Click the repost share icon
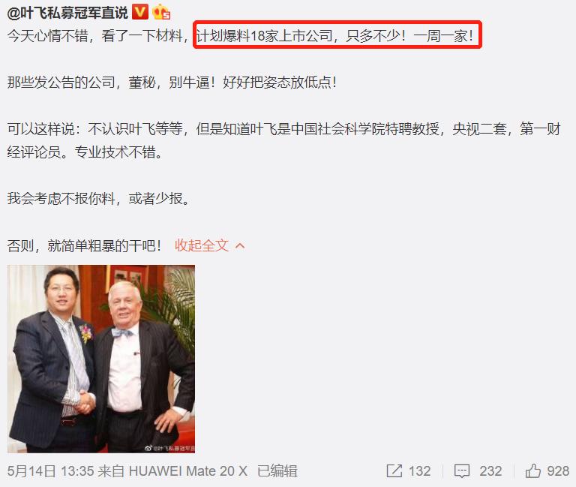The image size is (576, 487). [x=394, y=470]
